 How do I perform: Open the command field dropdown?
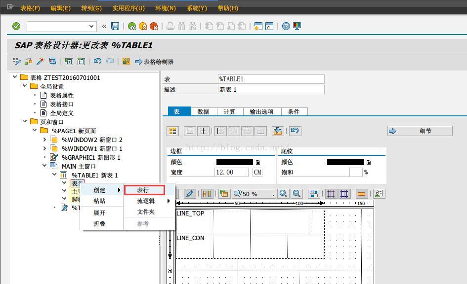[91, 26]
